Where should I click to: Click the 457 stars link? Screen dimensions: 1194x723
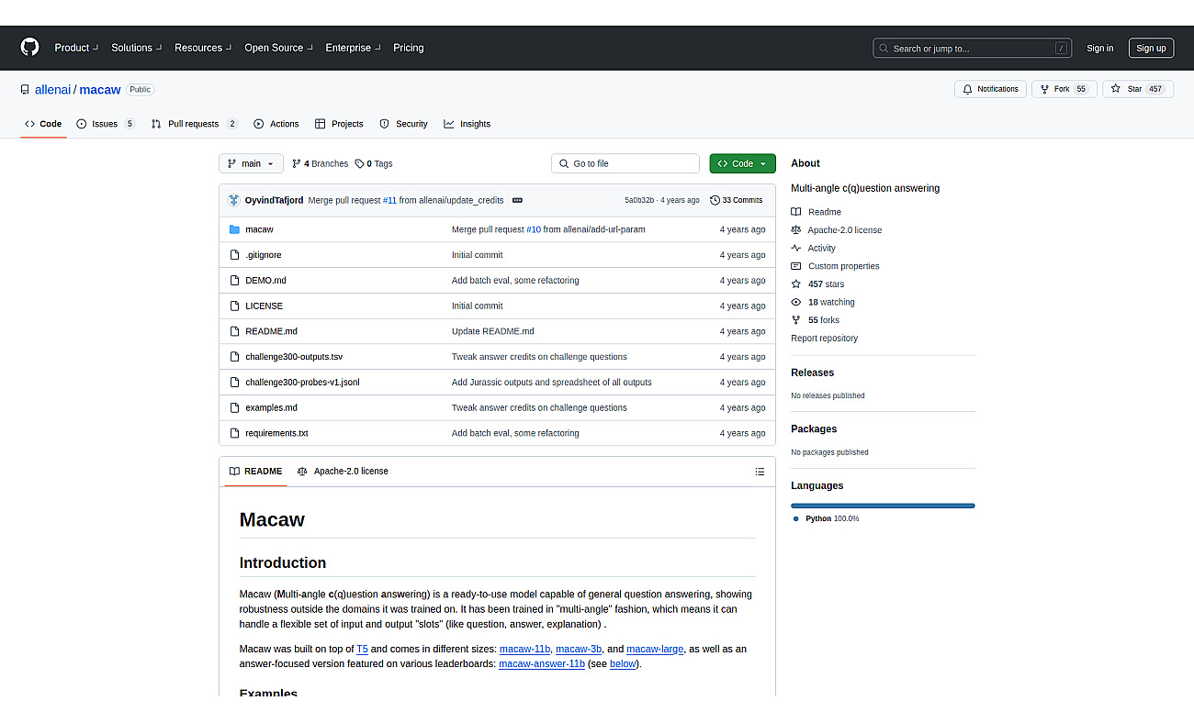tap(826, 284)
